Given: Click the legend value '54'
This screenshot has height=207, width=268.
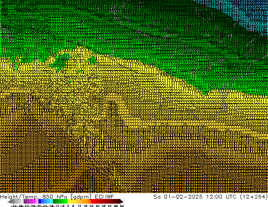Looking at the screenshot, I should 122,206.
